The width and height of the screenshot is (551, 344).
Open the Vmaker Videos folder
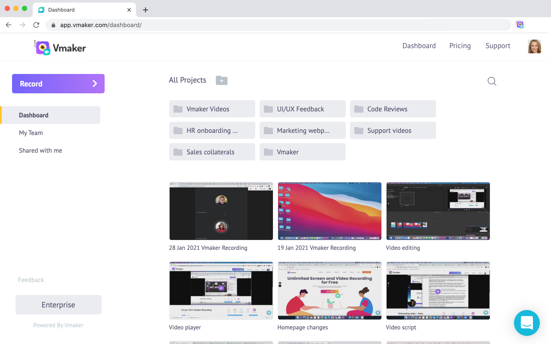[x=212, y=109]
